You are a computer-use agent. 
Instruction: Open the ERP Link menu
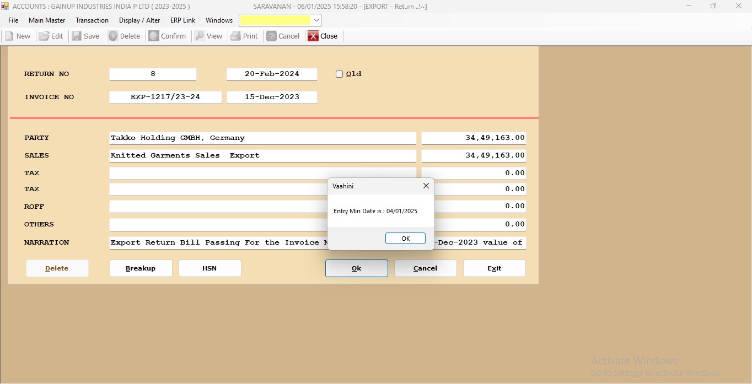(x=182, y=20)
